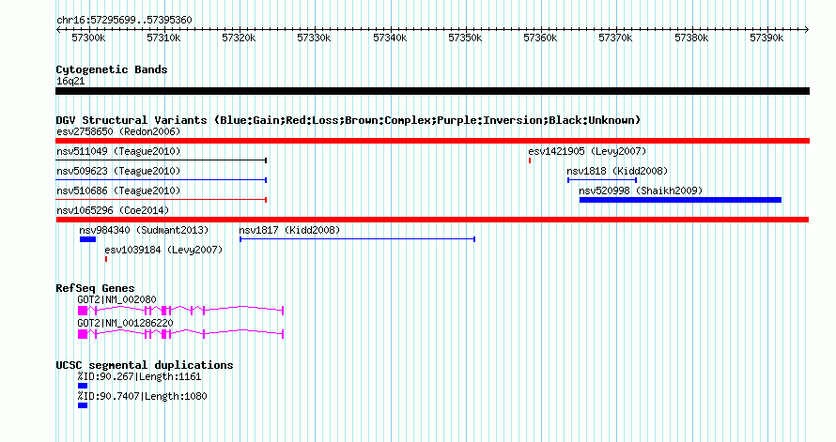Click the blue block under %ID:90.267
The width and height of the screenshot is (836, 442).
(83, 386)
